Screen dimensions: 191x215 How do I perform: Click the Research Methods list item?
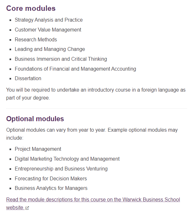click(x=36, y=40)
